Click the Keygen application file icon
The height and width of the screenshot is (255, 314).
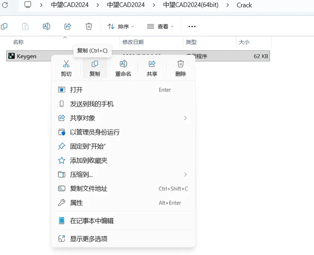[12, 56]
